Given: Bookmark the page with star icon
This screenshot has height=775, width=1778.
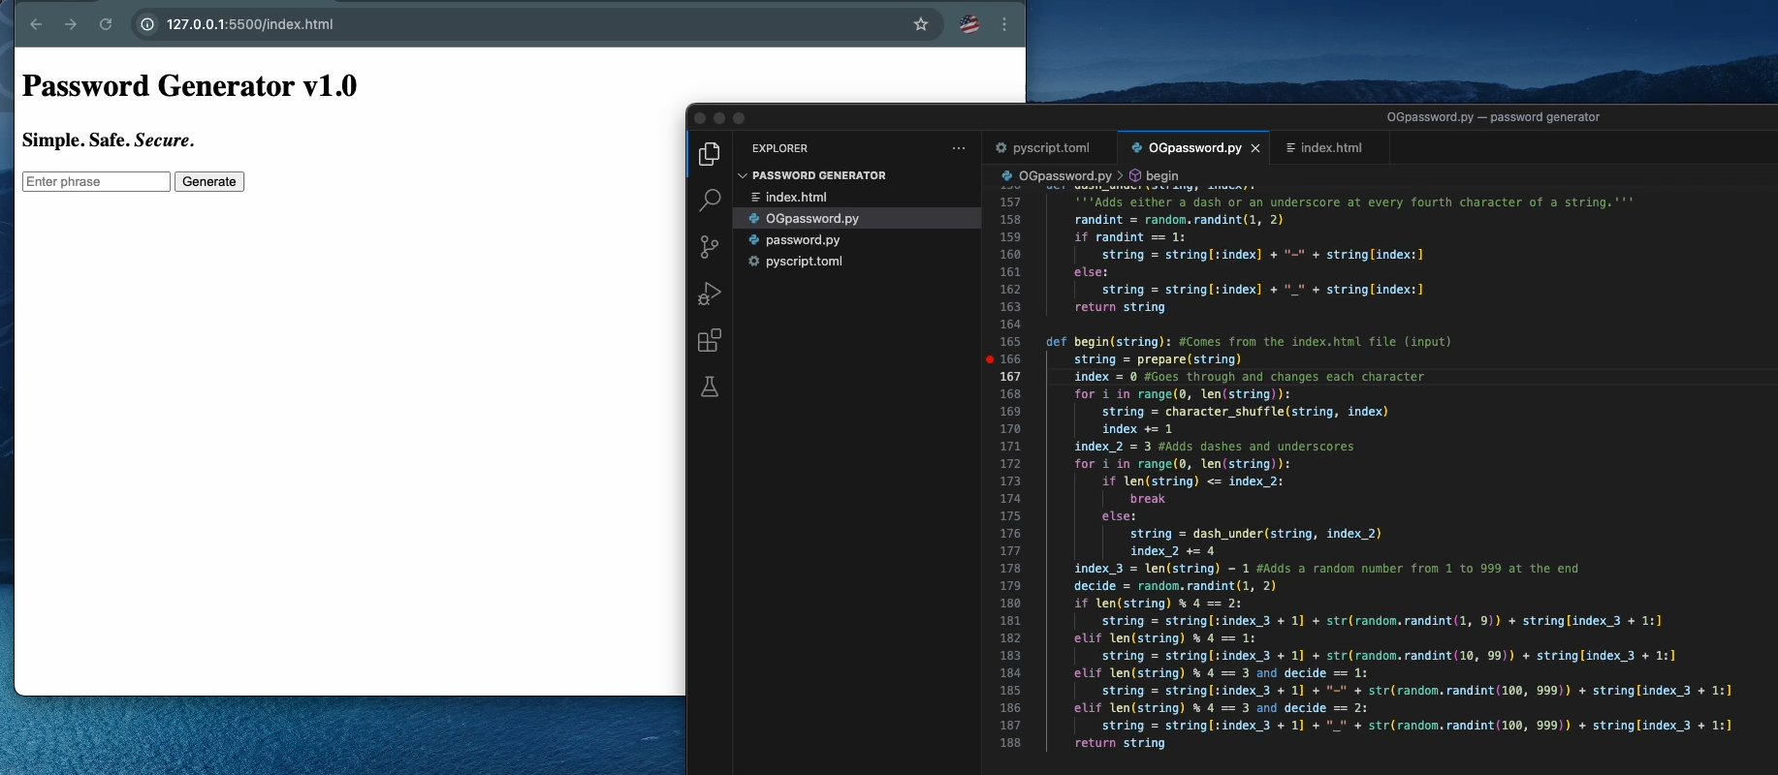Looking at the screenshot, I should pos(921,24).
